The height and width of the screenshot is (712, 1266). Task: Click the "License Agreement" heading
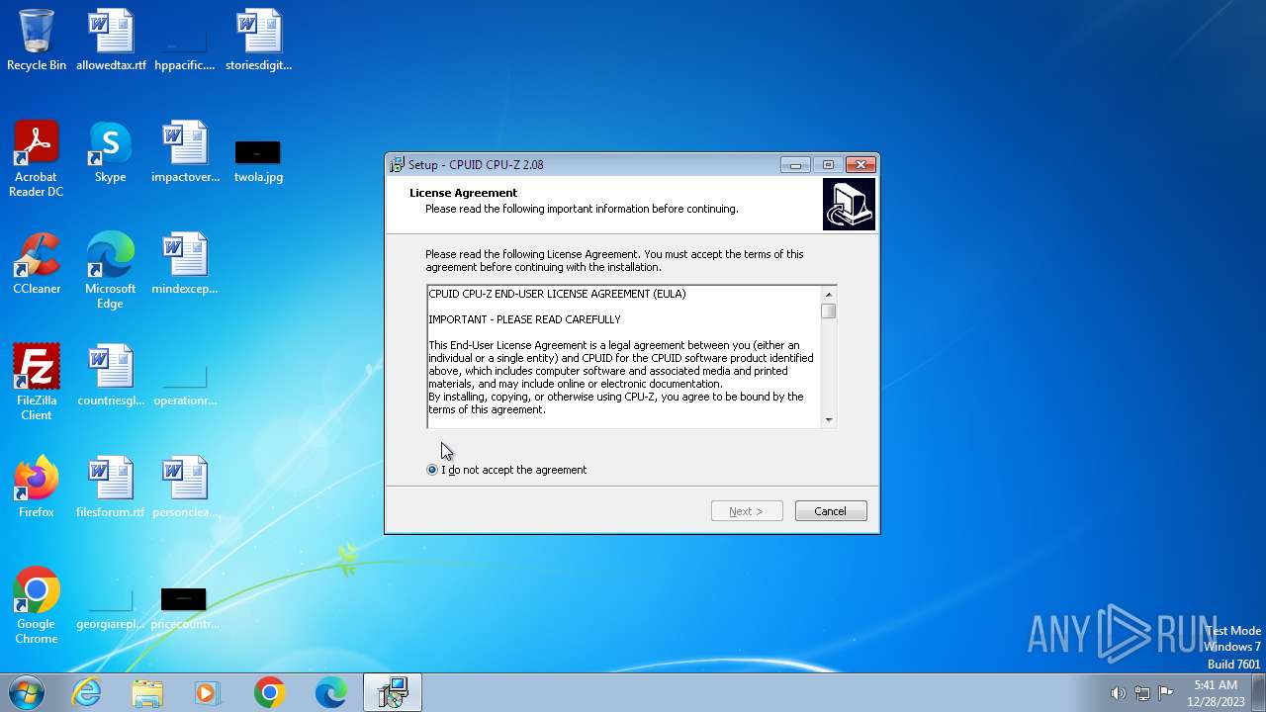[x=463, y=193]
